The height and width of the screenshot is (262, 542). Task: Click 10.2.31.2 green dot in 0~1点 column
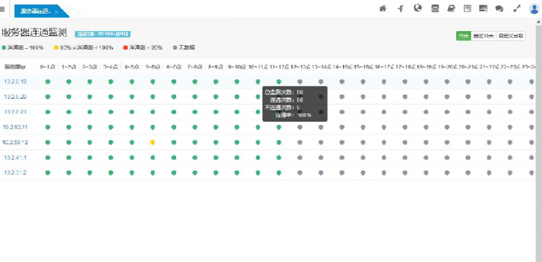click(x=48, y=173)
